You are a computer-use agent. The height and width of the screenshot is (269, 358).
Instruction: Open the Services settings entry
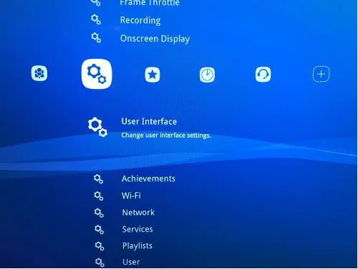[x=137, y=229]
